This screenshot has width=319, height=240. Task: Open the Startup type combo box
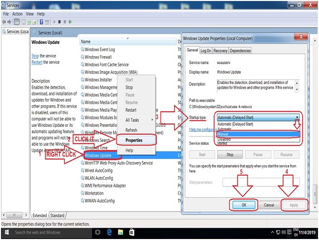pyautogui.click(x=258, y=118)
